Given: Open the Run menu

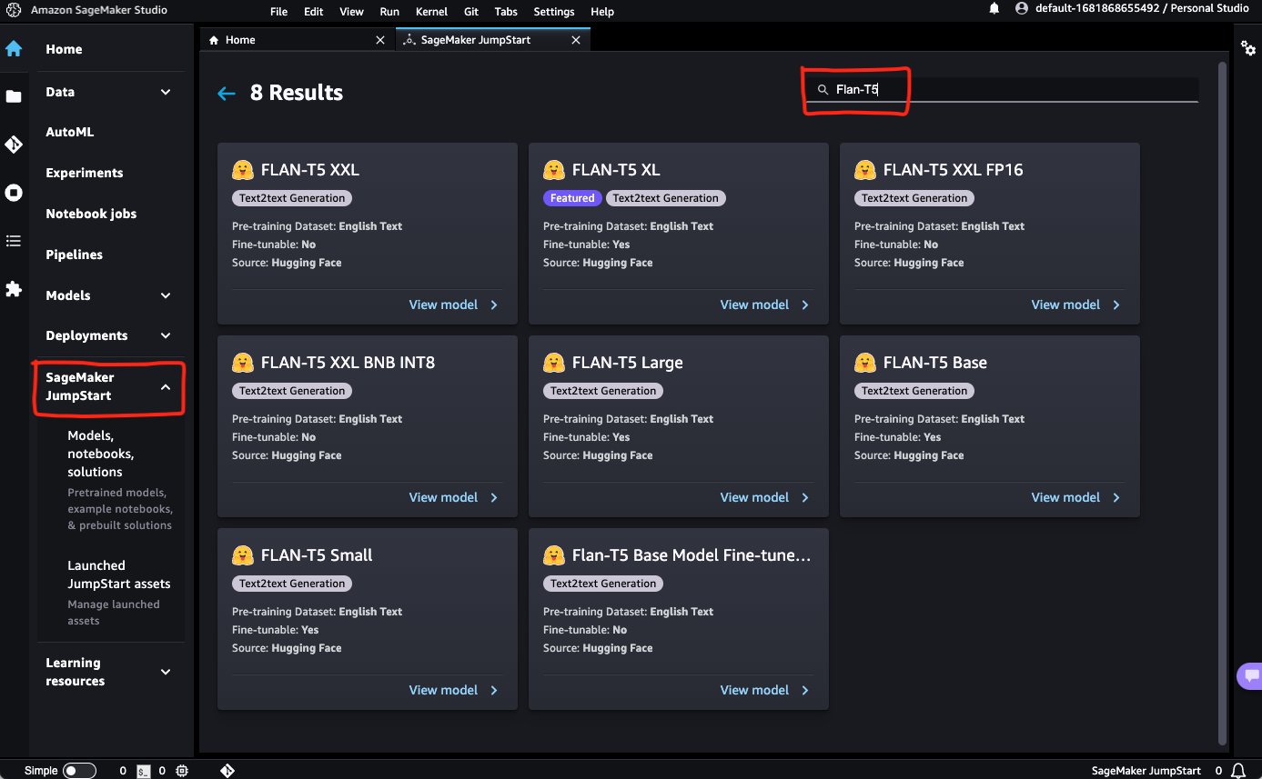Looking at the screenshot, I should [389, 12].
